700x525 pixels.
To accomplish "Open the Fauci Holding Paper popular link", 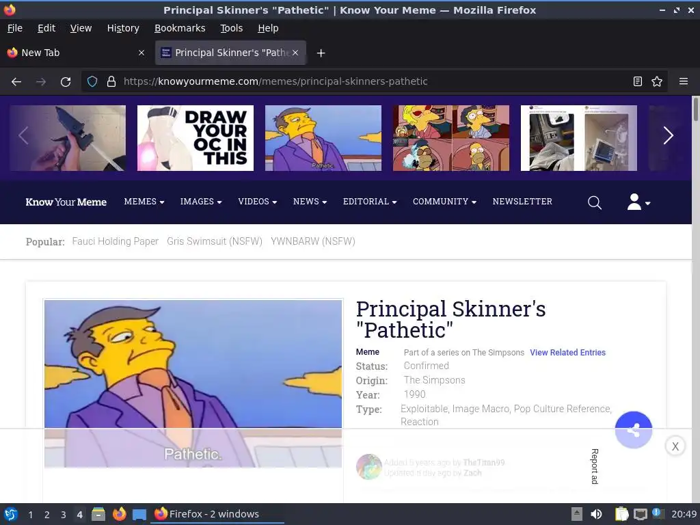I will click(x=115, y=241).
